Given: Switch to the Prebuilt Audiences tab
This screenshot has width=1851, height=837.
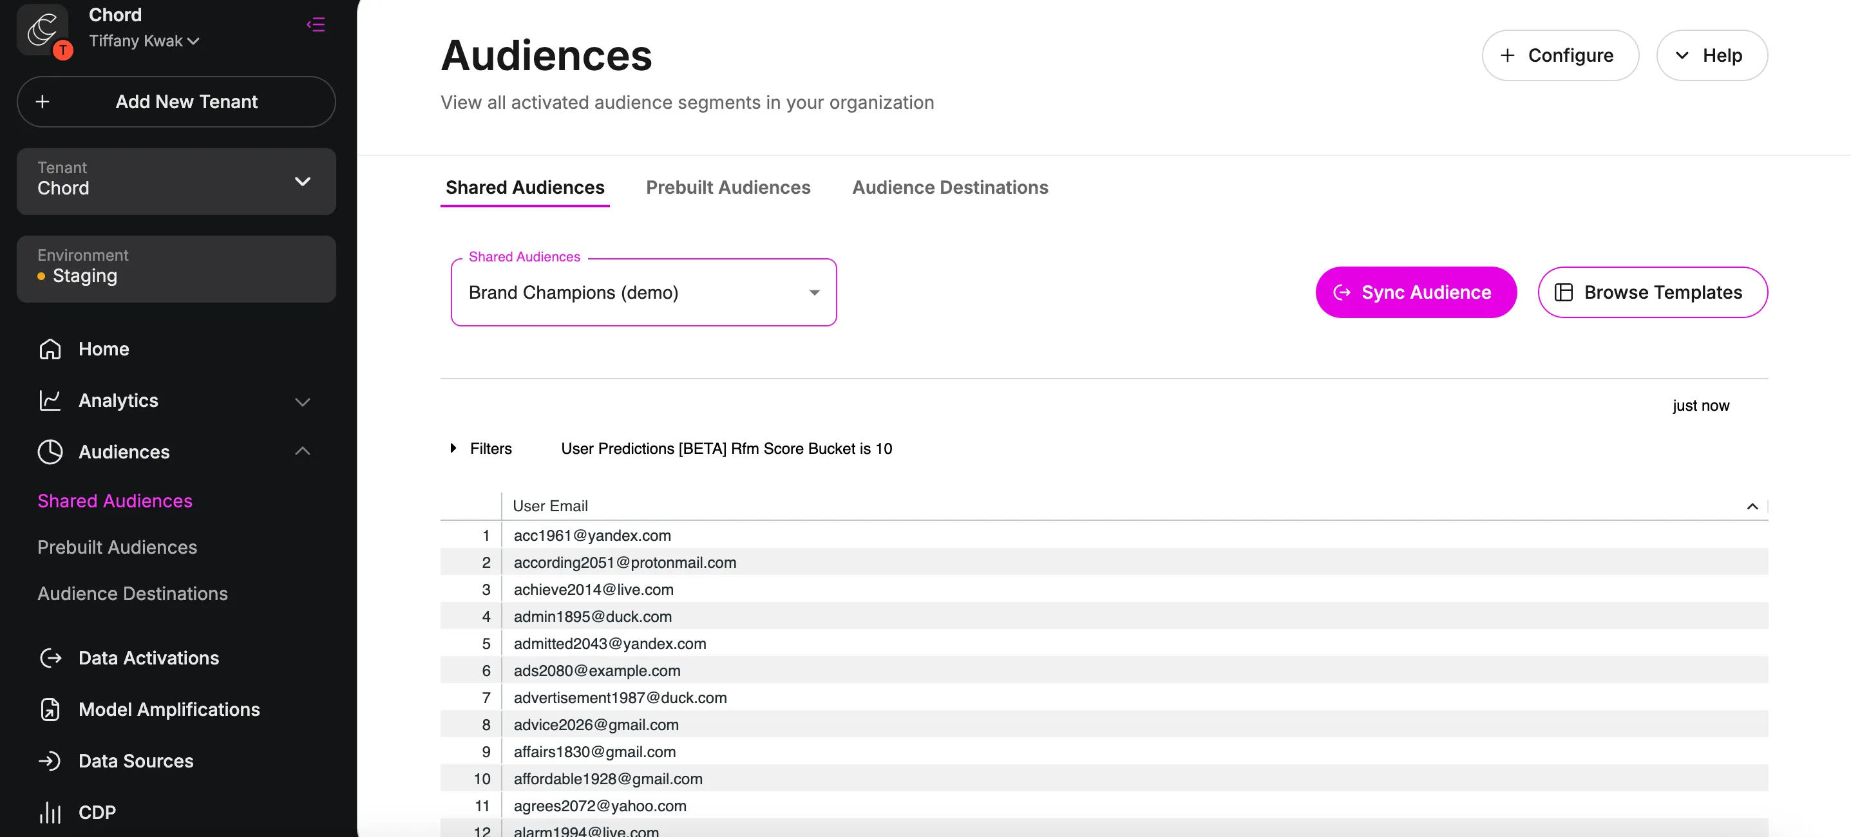Looking at the screenshot, I should click(728, 187).
